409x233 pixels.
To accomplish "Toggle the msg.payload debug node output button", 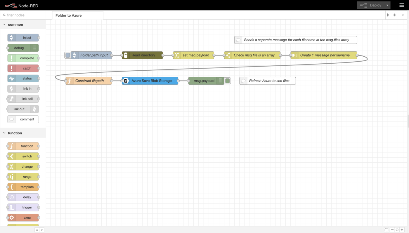I will pyautogui.click(x=228, y=81).
